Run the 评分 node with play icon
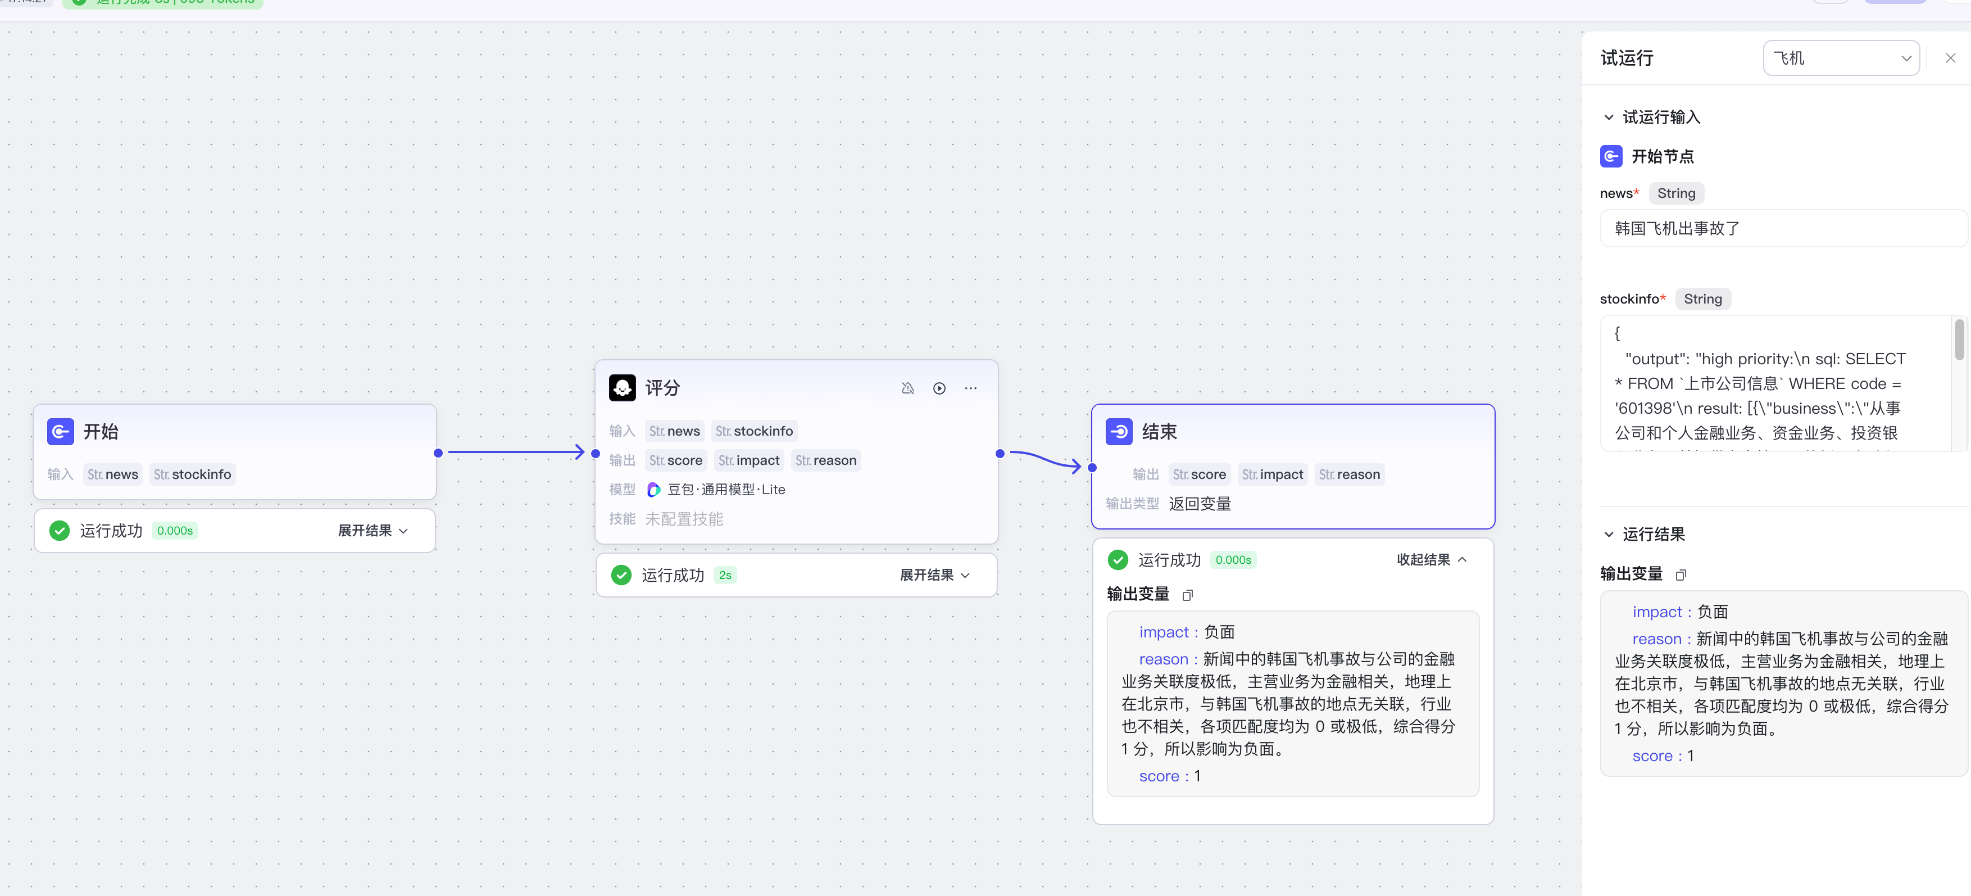Image resolution: width=1971 pixels, height=896 pixels. (x=939, y=388)
